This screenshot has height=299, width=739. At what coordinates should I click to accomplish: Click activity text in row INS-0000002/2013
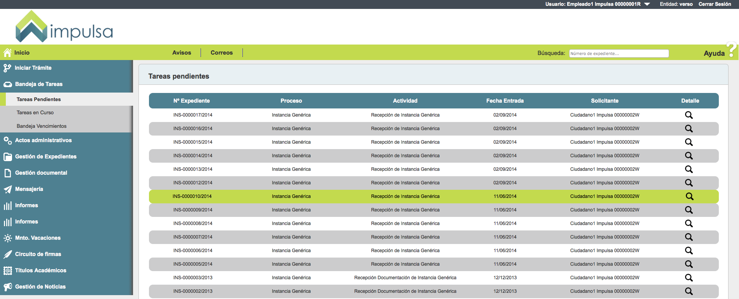(405, 291)
